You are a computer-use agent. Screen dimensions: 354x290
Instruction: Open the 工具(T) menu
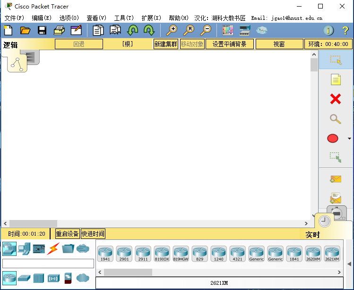[x=124, y=18]
